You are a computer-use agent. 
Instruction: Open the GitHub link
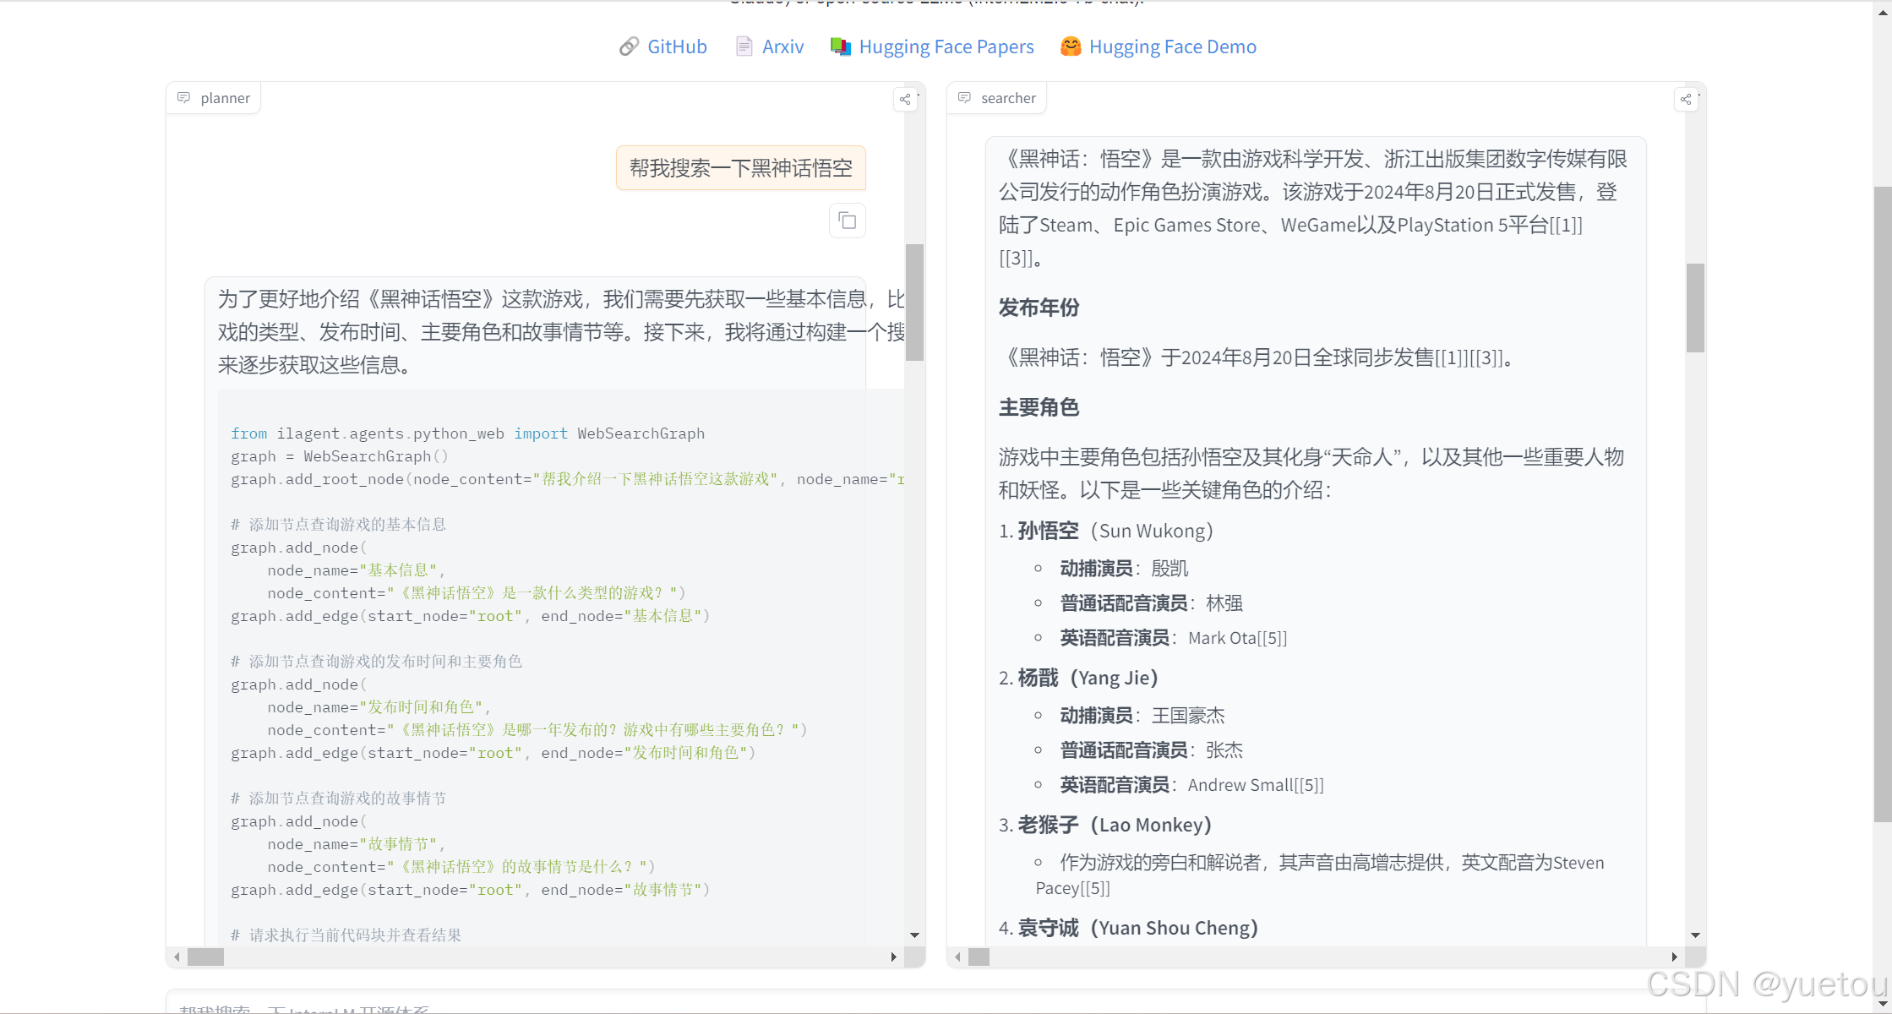click(677, 46)
